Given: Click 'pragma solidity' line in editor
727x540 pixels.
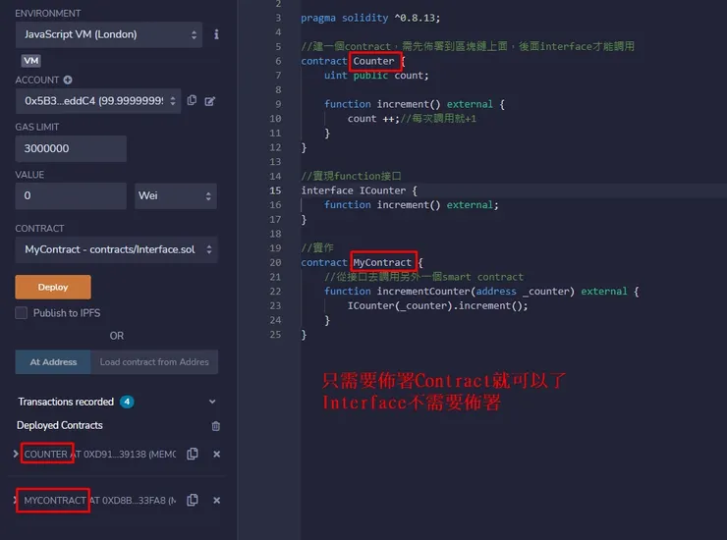Looking at the screenshot, I should coord(370,18).
